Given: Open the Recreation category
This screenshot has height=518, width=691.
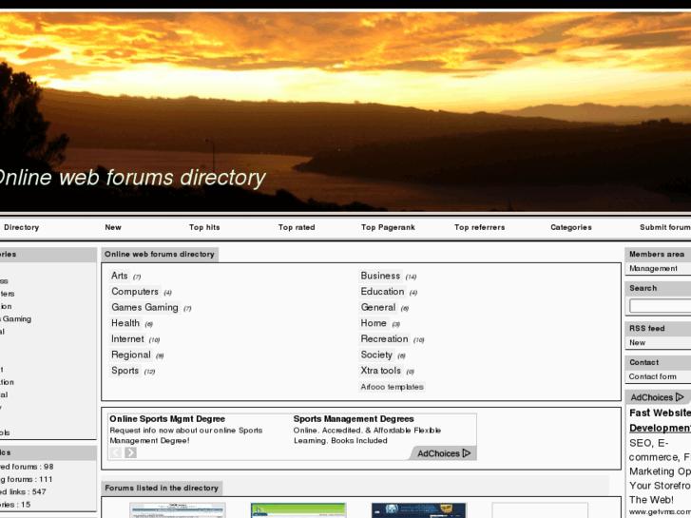Looking at the screenshot, I should point(384,339).
